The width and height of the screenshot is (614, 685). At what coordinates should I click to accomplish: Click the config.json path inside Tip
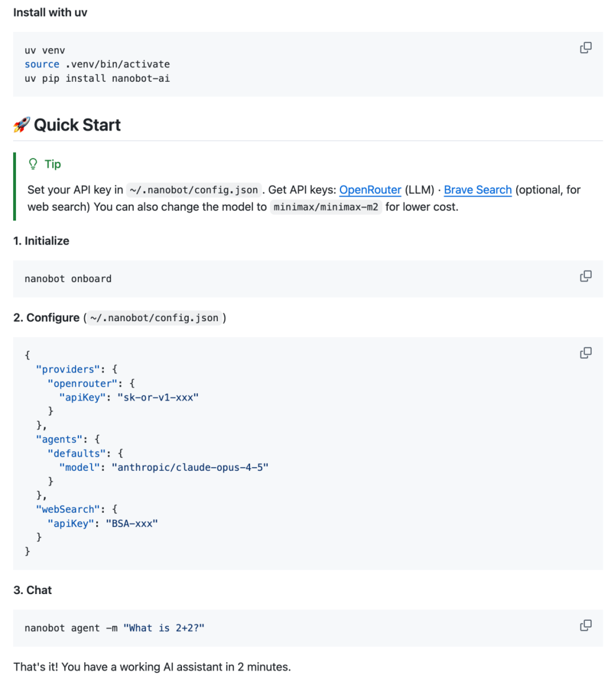click(194, 190)
